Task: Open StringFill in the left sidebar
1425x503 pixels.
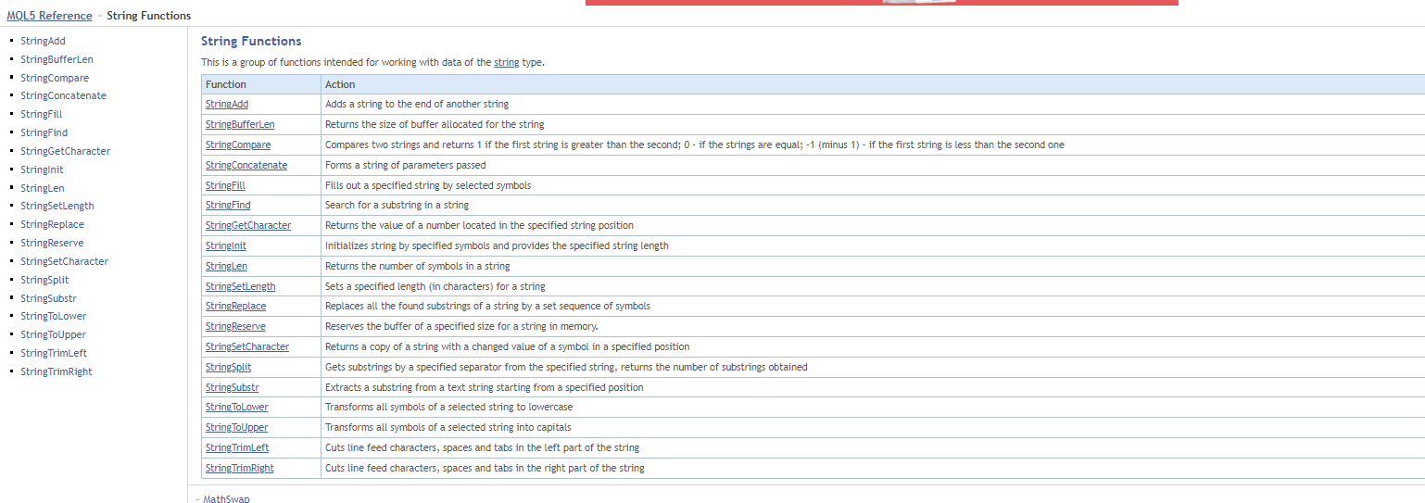Action: [x=42, y=114]
